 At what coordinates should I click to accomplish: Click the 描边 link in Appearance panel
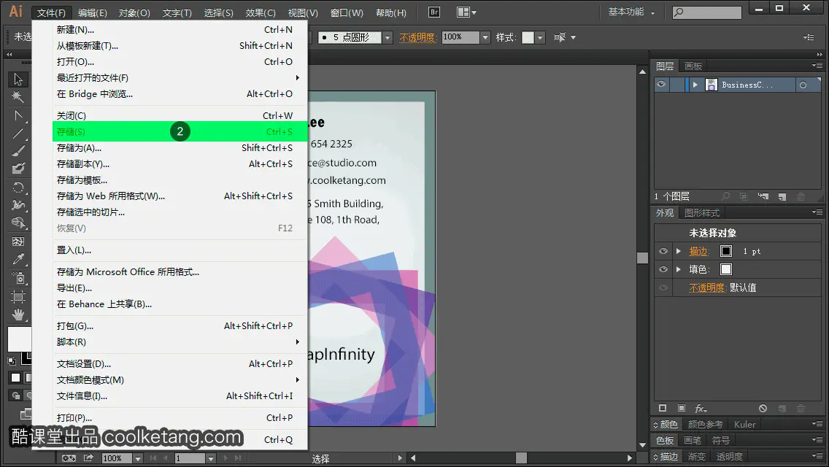(x=698, y=251)
